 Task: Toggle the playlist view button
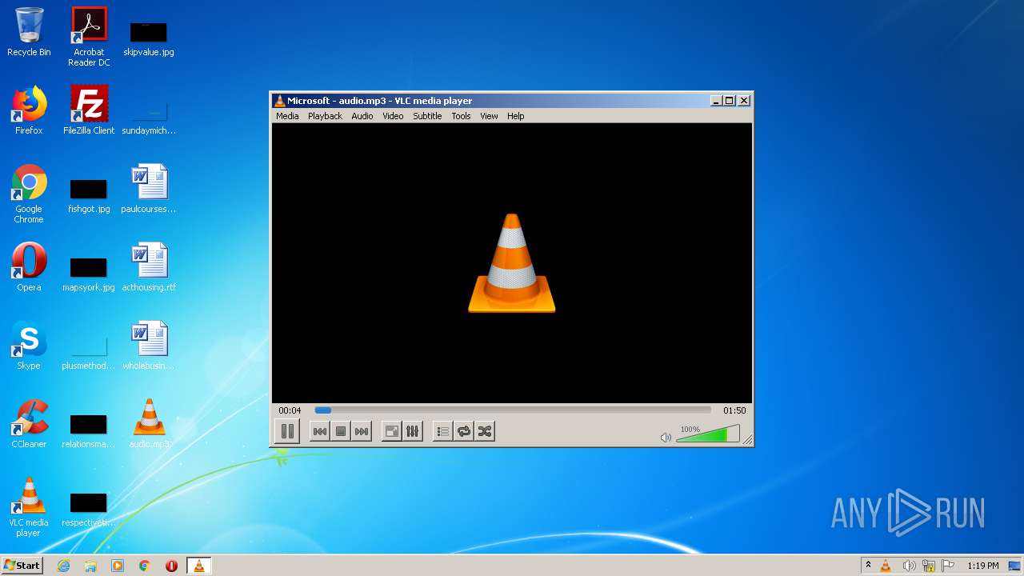tap(442, 431)
